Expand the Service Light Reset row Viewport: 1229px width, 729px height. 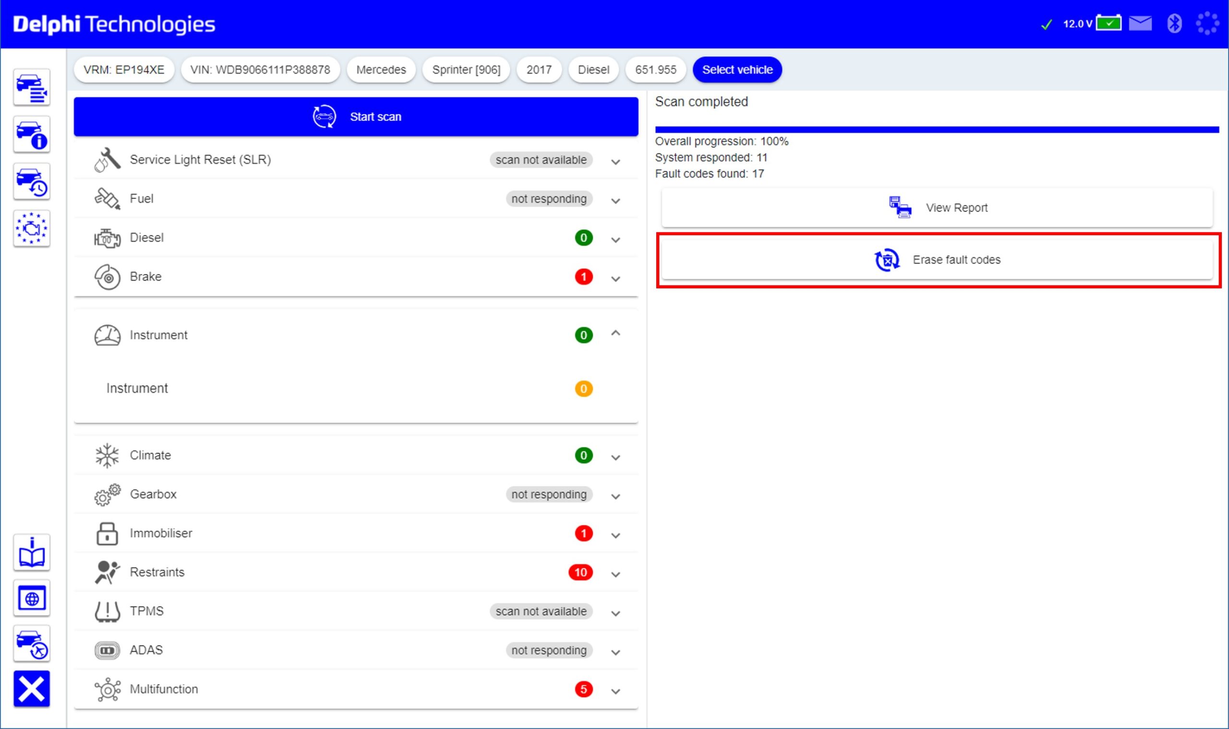(615, 162)
